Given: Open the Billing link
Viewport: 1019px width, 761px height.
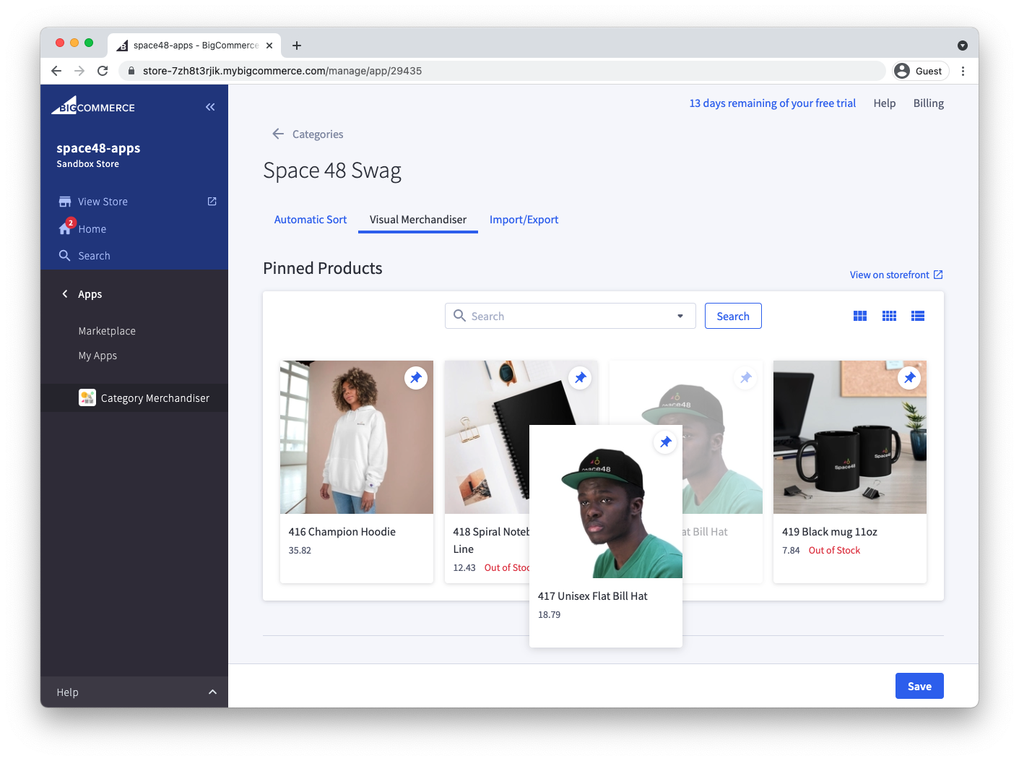Looking at the screenshot, I should (x=929, y=103).
